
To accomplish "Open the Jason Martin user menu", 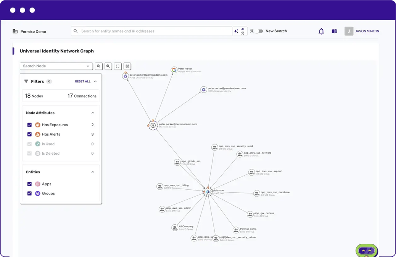I will point(362,31).
